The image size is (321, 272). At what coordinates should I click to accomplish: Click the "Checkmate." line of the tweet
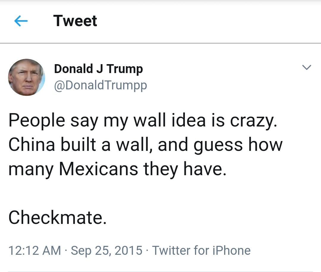coord(57,217)
